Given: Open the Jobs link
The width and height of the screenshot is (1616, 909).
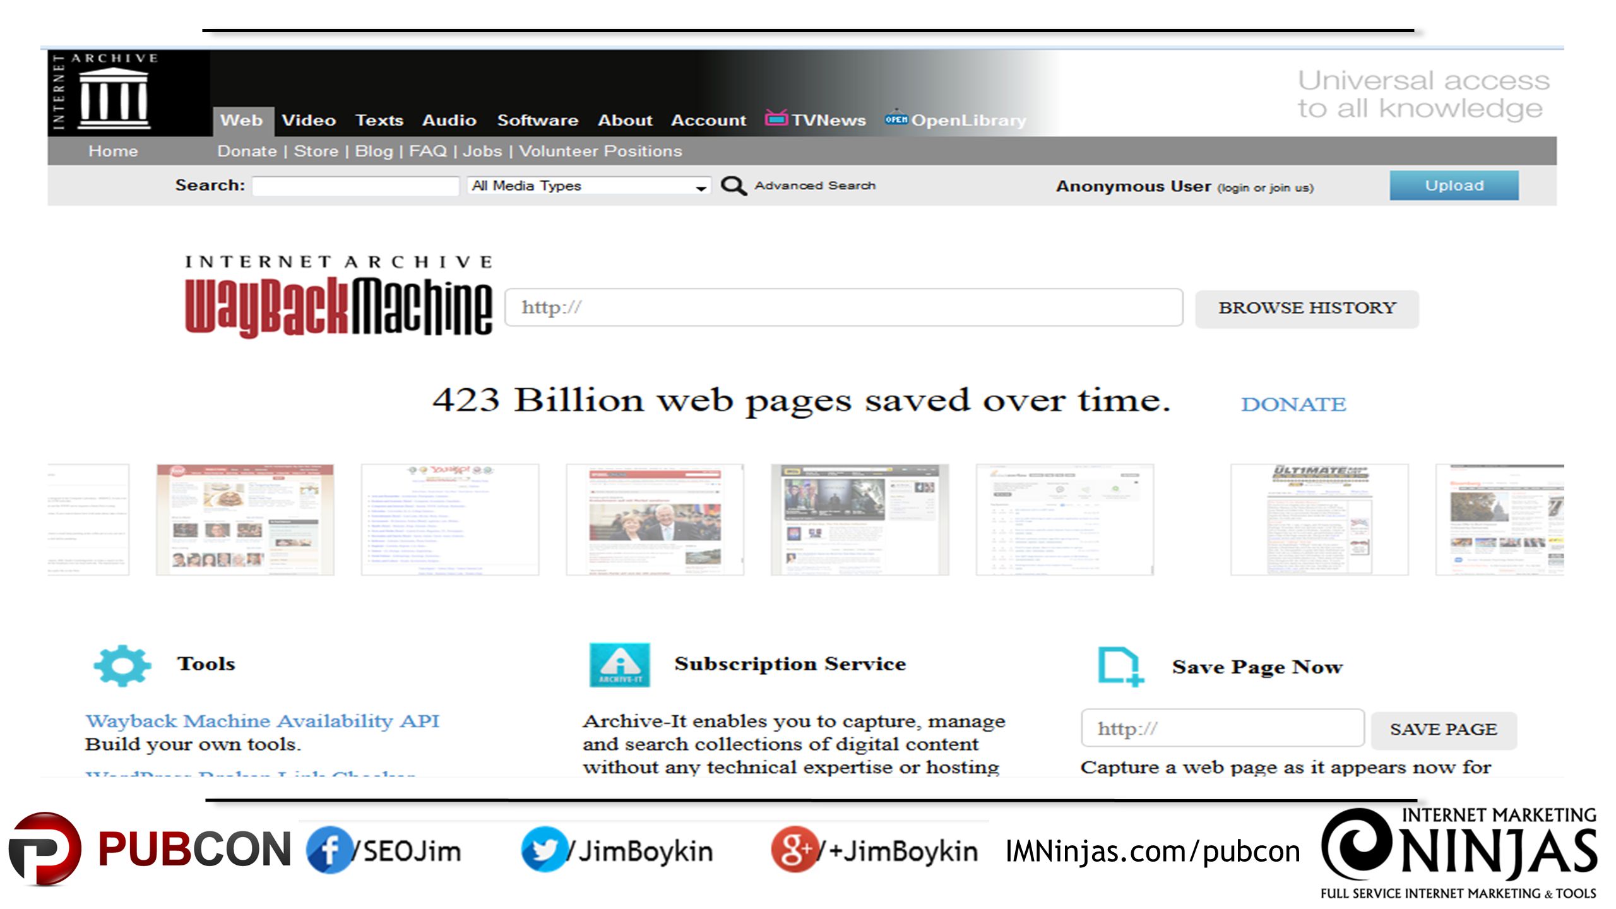Looking at the screenshot, I should point(482,151).
